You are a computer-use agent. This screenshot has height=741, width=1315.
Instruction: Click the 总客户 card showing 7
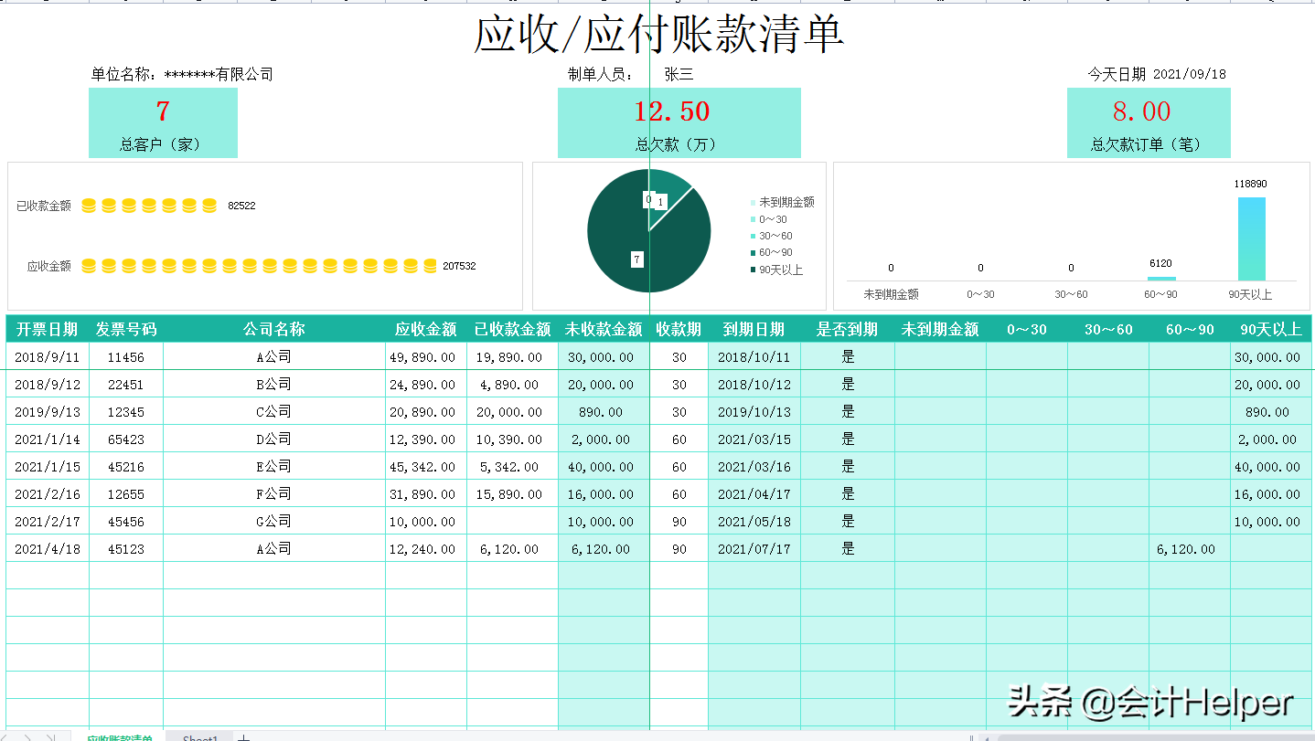click(x=163, y=122)
